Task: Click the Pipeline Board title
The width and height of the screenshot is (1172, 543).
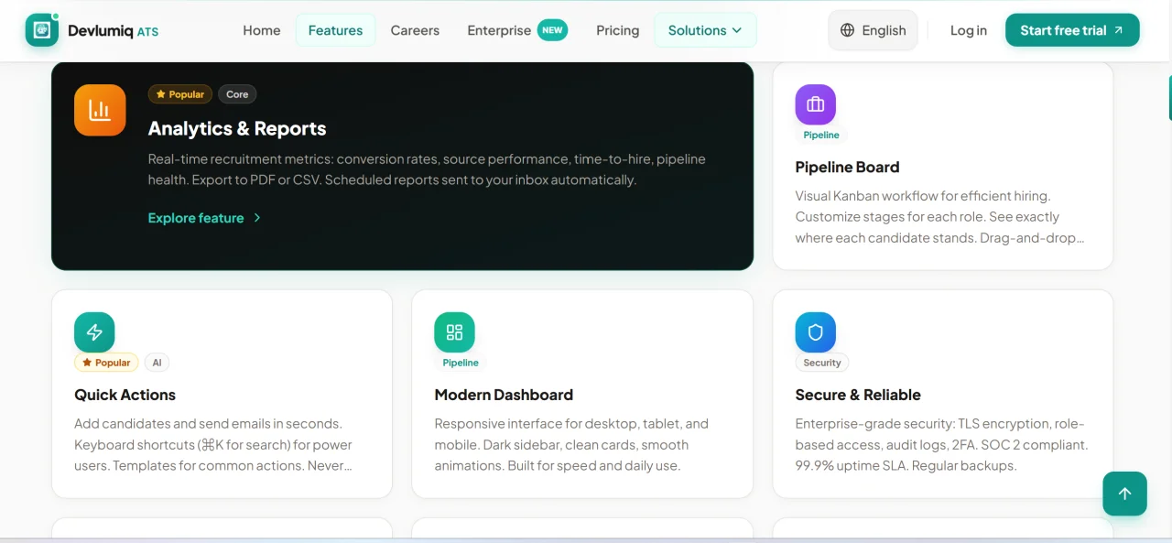Action: tap(847, 167)
